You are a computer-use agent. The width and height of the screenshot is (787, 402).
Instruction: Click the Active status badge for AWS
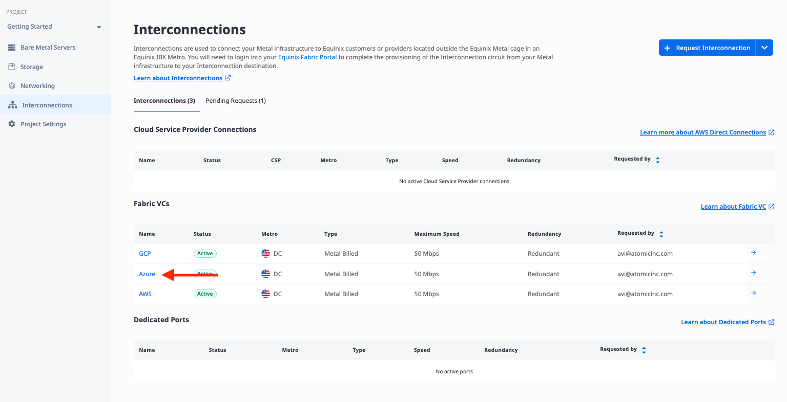tap(205, 294)
